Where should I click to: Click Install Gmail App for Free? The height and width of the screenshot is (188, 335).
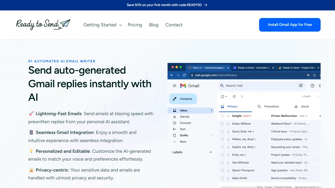[x=290, y=25]
